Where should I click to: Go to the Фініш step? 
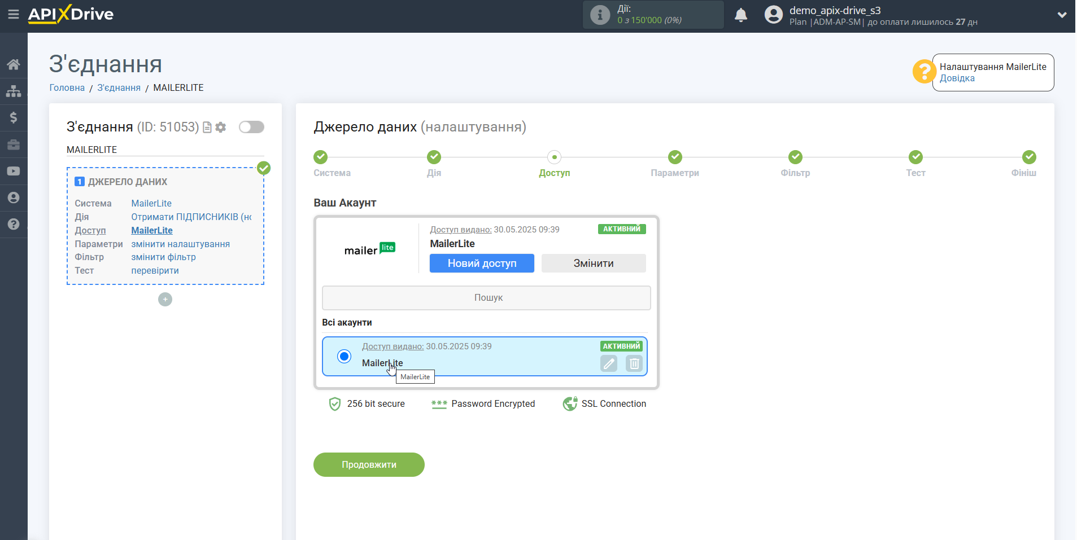coord(1029,157)
